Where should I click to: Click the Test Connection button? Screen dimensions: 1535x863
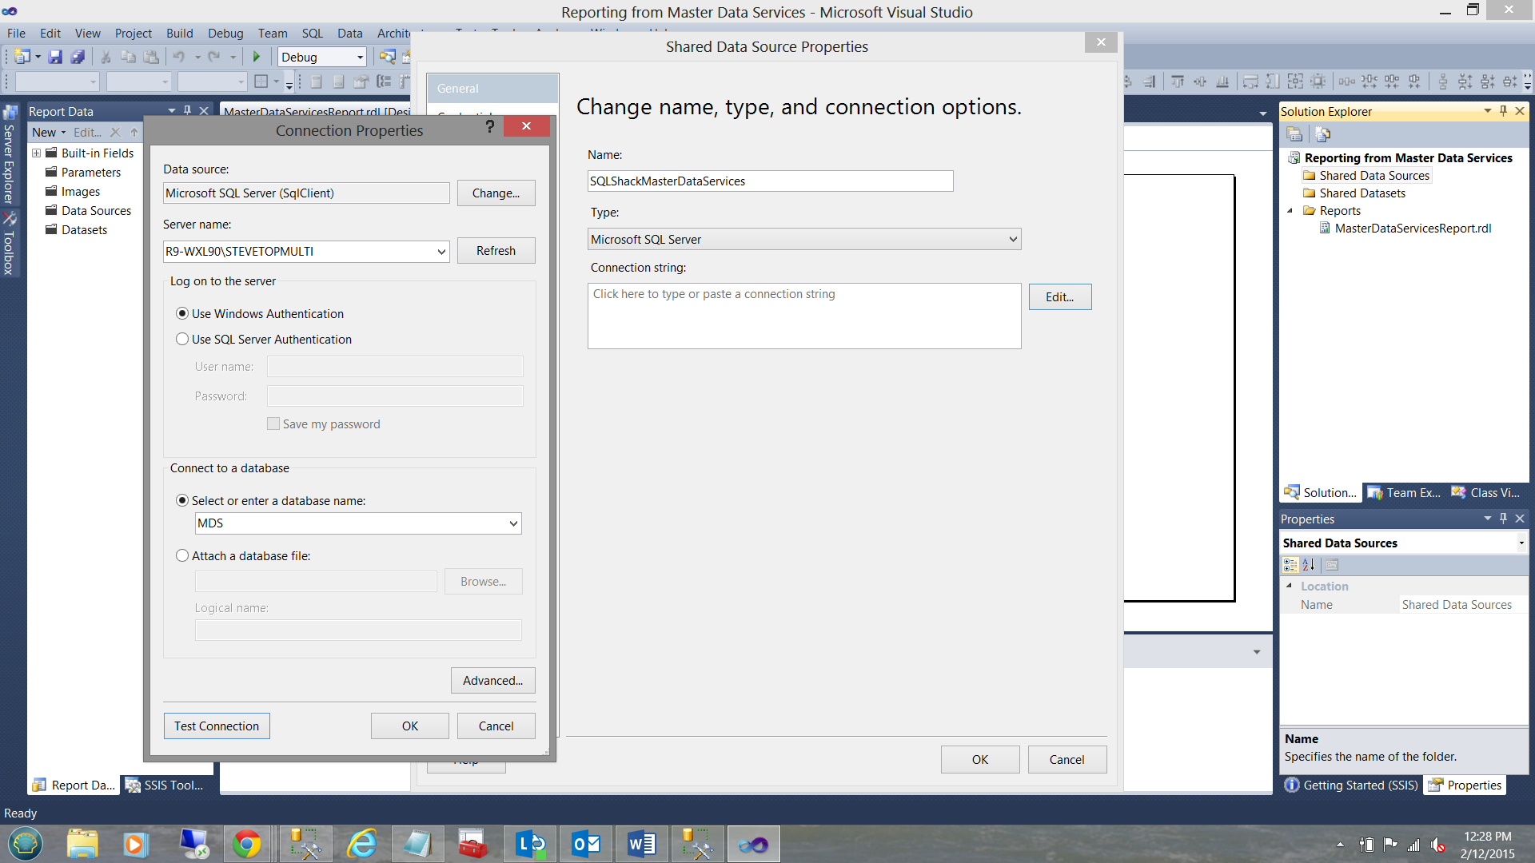click(217, 726)
